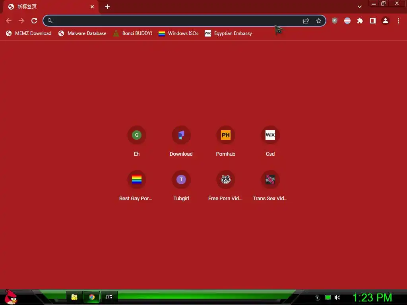Open the Bonzi BUDDY! bookmark
Image resolution: width=407 pixels, height=305 pixels.
tap(133, 33)
